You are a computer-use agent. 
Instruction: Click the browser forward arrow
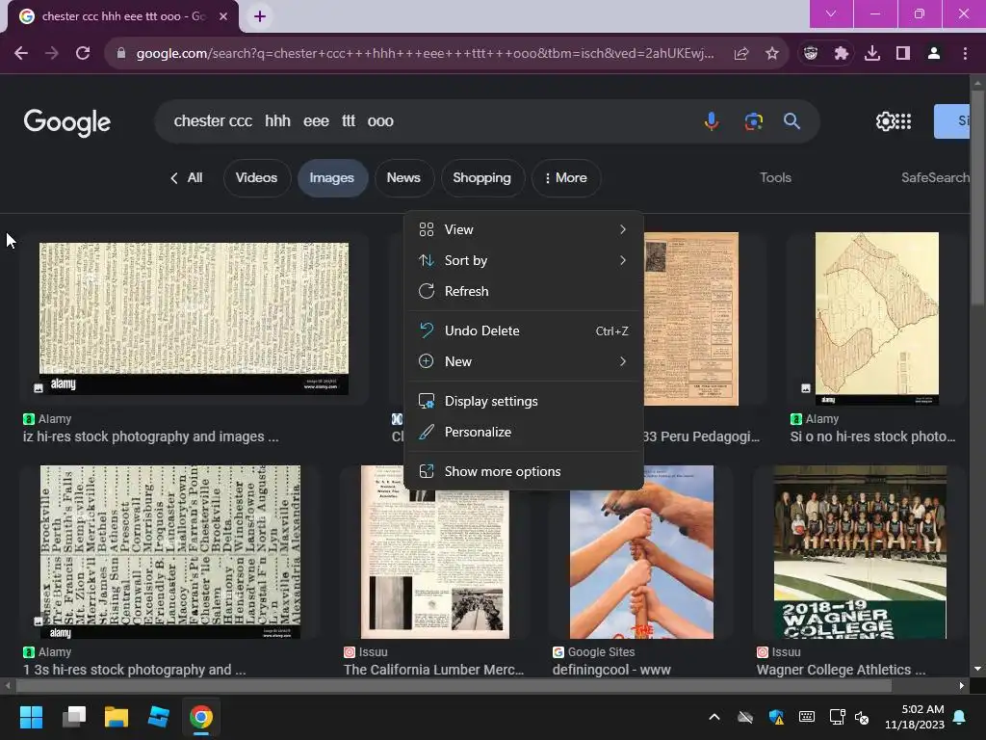(x=52, y=54)
